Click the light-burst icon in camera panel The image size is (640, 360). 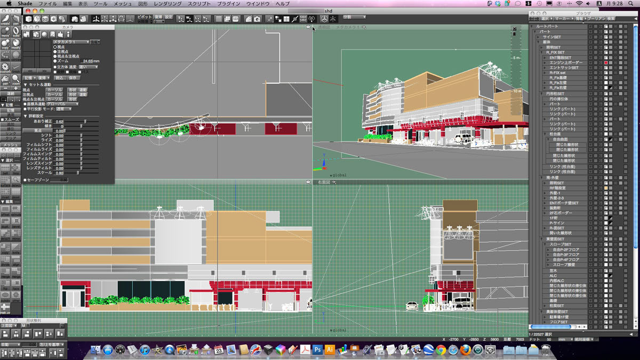44,34
